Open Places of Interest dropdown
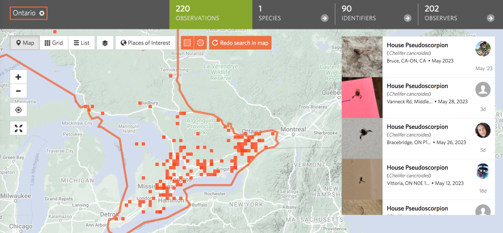Viewport: 503px width, 233px height. (145, 43)
